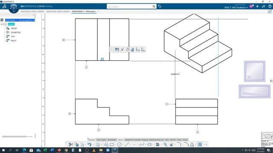Image resolution: width=273 pixels, height=153 pixels.
Task: Open the dropdown arrow beside Circle tool
Action: [123, 144]
